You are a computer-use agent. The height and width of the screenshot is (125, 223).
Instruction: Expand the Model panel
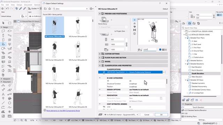point(100,62)
